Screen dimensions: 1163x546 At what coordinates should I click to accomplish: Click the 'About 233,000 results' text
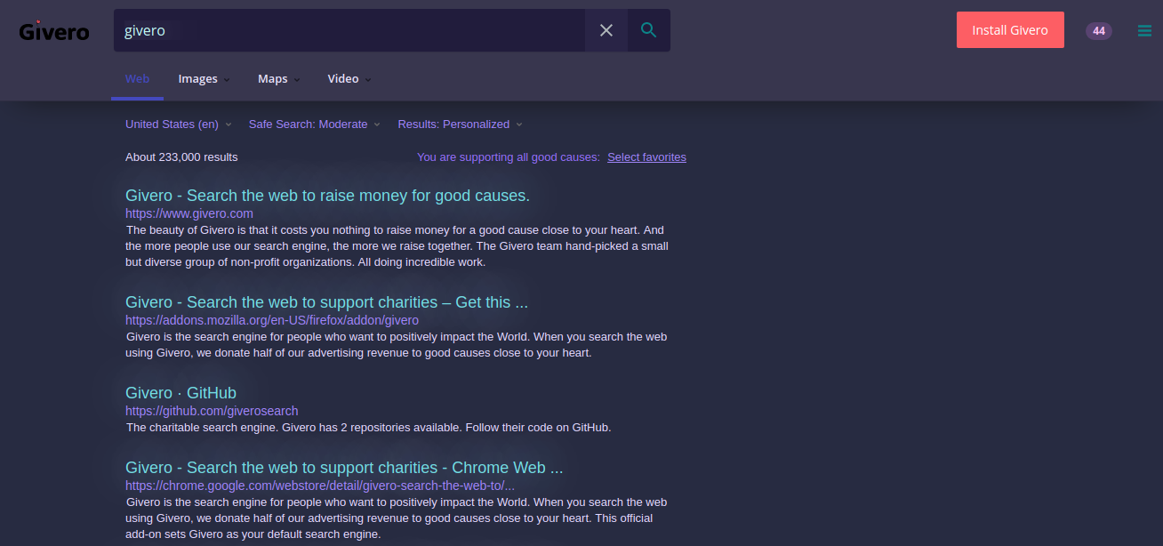click(181, 157)
